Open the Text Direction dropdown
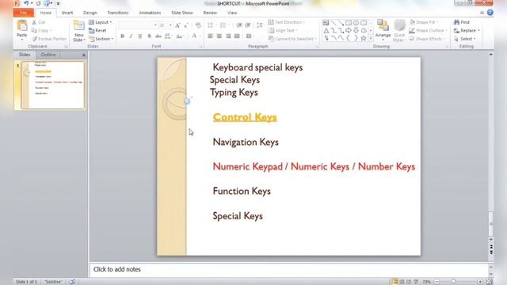Image resolution: width=507 pixels, height=285 pixels. (x=287, y=22)
